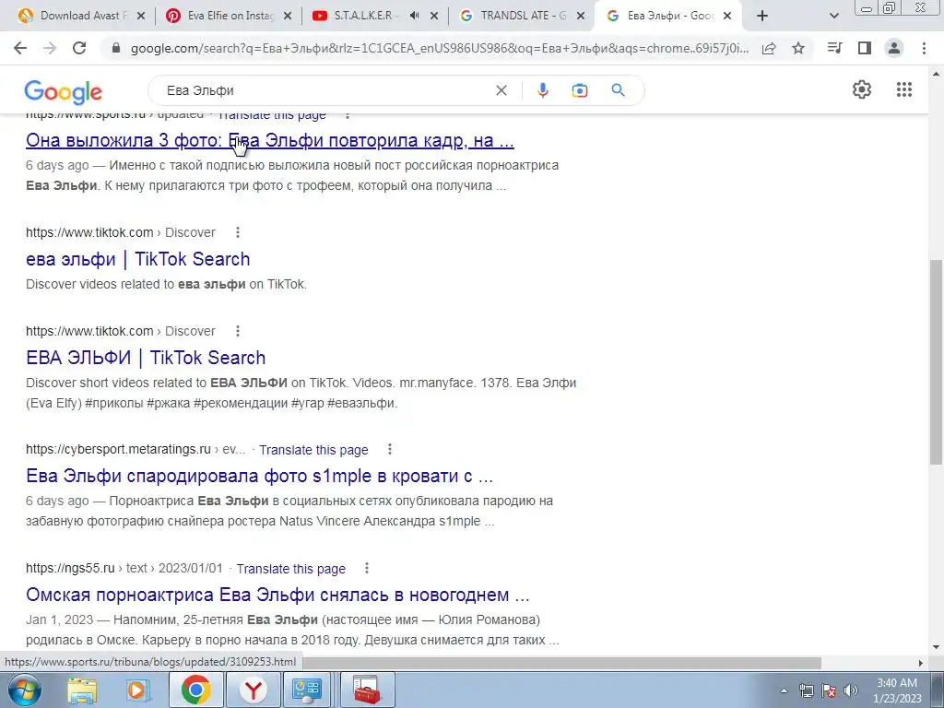Go forward in browser history

click(x=50, y=48)
